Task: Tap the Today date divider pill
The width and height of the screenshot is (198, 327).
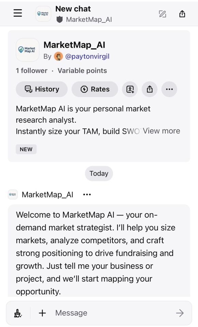Action: pyautogui.click(x=99, y=173)
